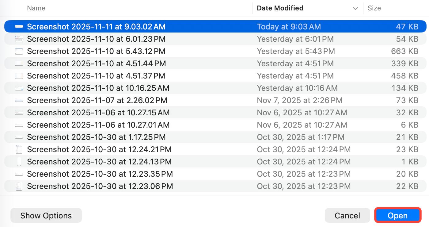Click file icon for Screenshot 2025-10-30 12.24.21 PM
The width and height of the screenshot is (429, 227).
click(x=19, y=149)
